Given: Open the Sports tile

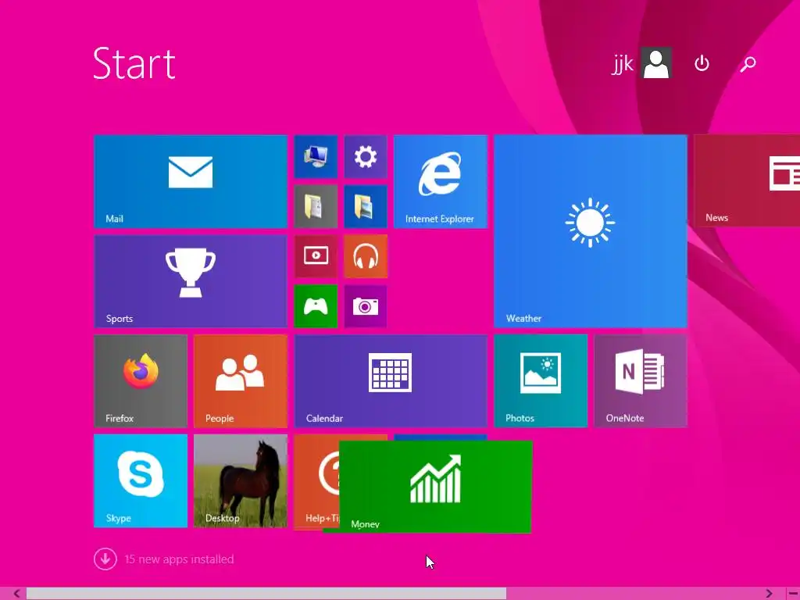Looking at the screenshot, I should pos(191,281).
